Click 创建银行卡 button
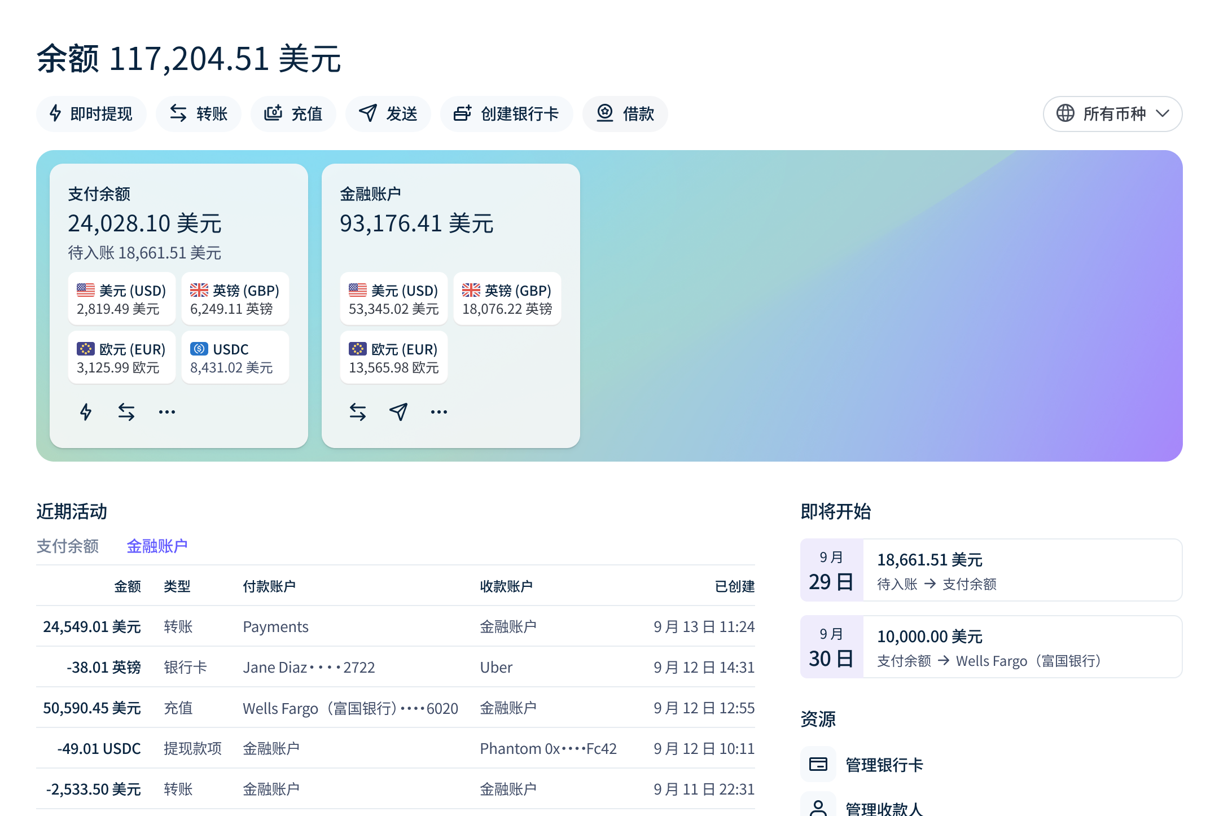 click(x=507, y=114)
